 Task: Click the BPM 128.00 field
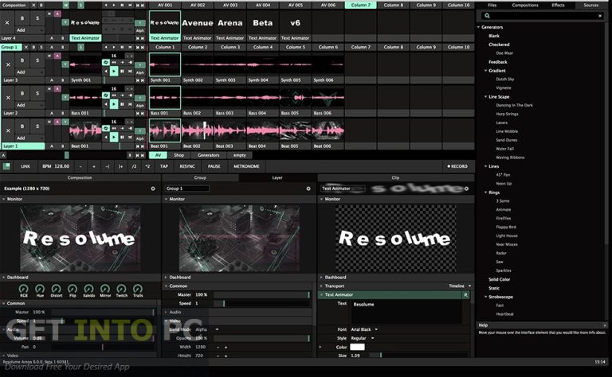coord(56,166)
